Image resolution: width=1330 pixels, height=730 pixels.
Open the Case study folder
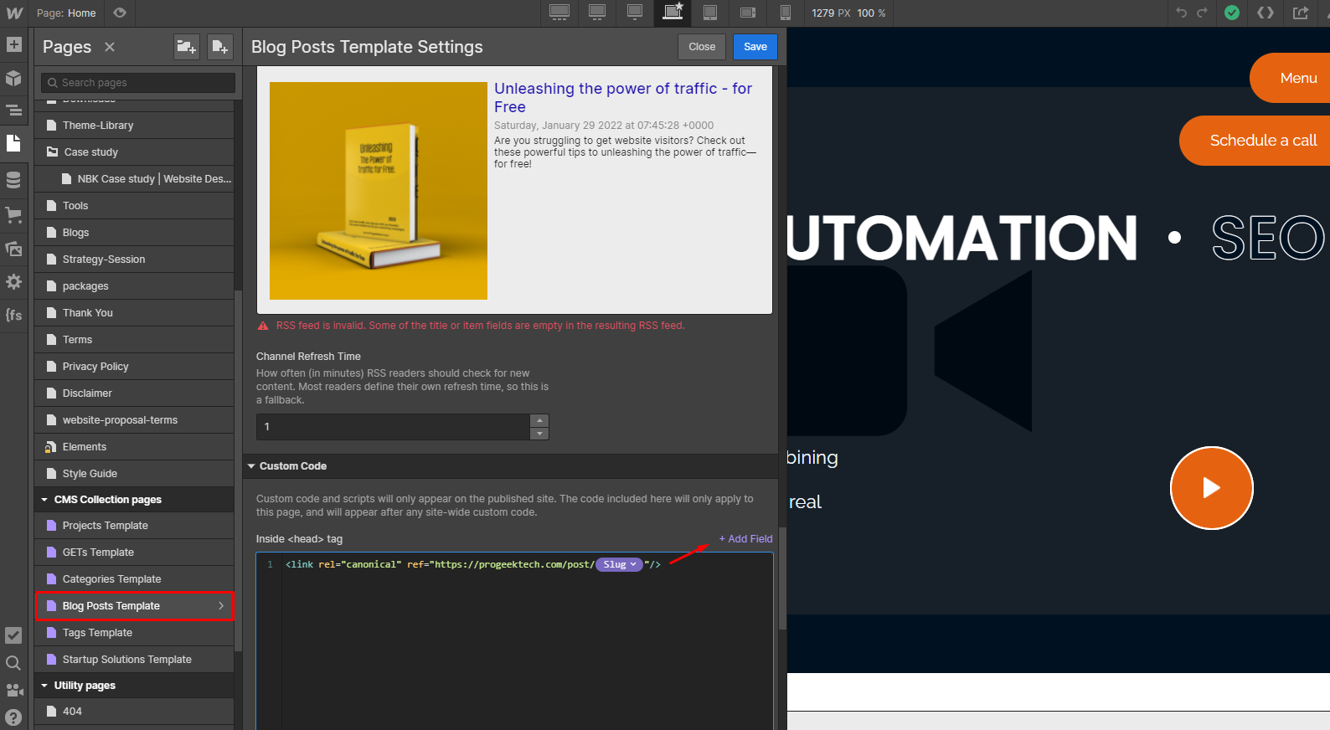pyautogui.click(x=134, y=152)
